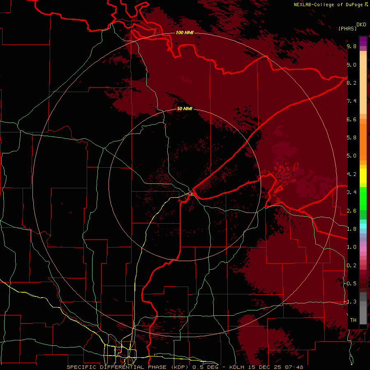
Task: Select the 5.8 scale value
Action: 351,138
